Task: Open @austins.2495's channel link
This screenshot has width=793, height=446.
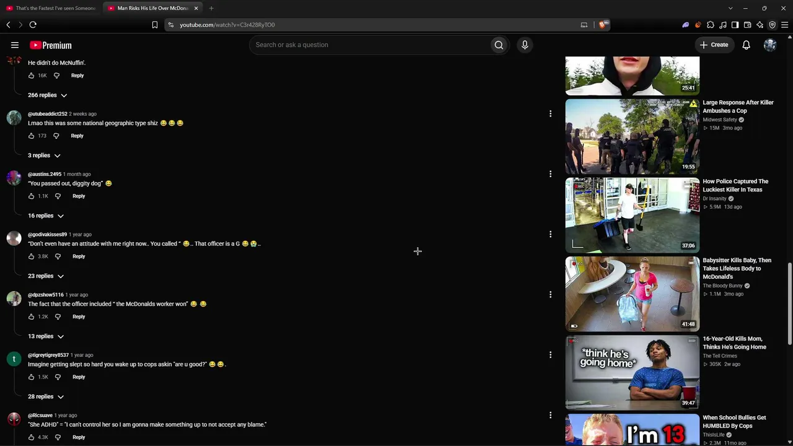Action: coord(45,174)
